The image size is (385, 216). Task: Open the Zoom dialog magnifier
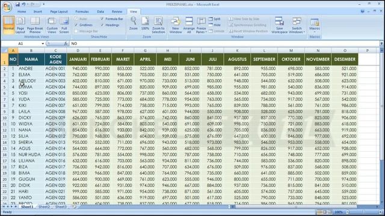tap(134, 23)
